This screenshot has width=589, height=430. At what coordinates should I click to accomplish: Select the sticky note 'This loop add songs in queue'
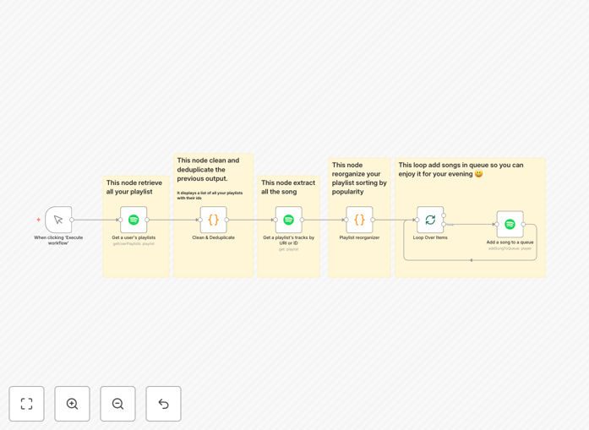(x=470, y=217)
